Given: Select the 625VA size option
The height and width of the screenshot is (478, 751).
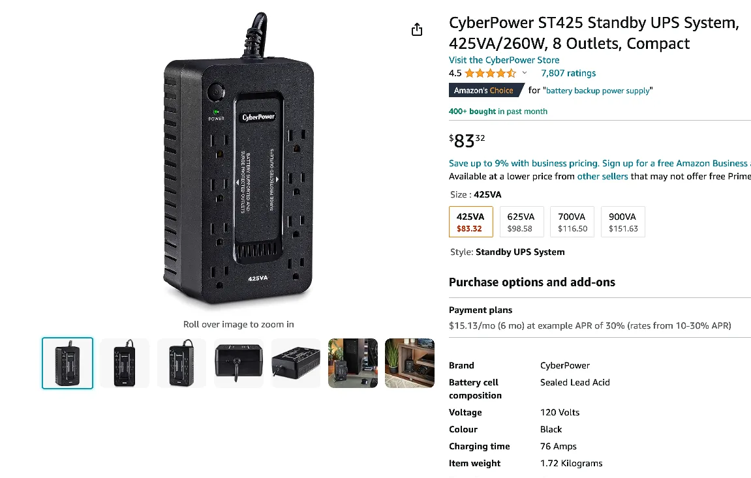Looking at the screenshot, I should tap(521, 222).
